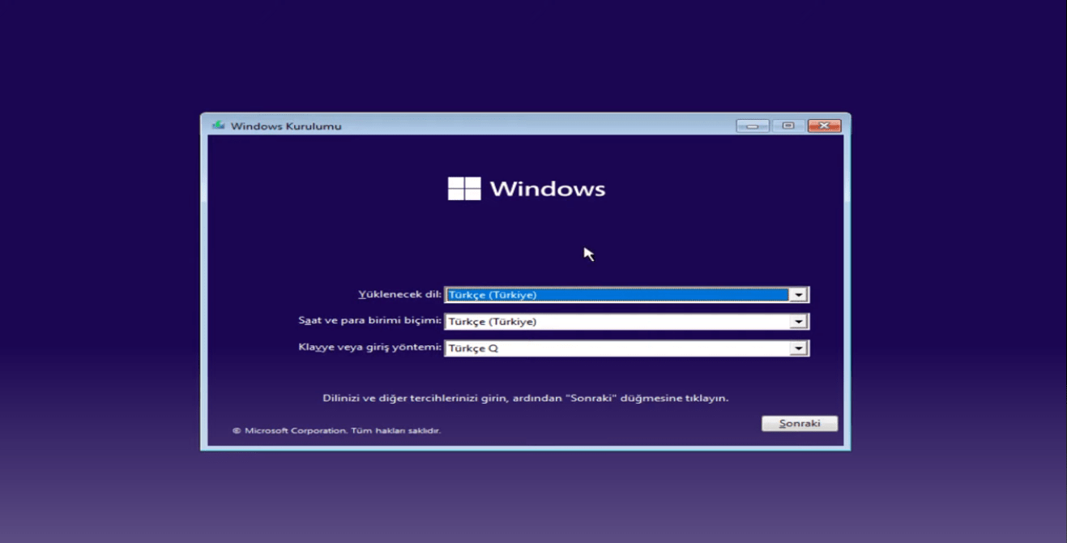Click the "Windows Kurulumu" title text
This screenshot has height=543, width=1067.
[x=286, y=126]
